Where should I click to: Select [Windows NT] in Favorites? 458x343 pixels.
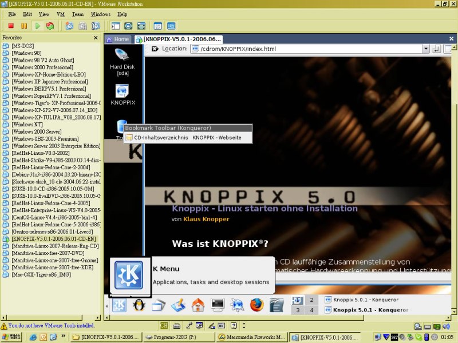[27, 125]
